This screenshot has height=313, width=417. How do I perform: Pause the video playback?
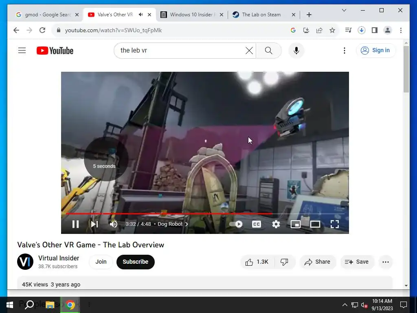[75, 224]
